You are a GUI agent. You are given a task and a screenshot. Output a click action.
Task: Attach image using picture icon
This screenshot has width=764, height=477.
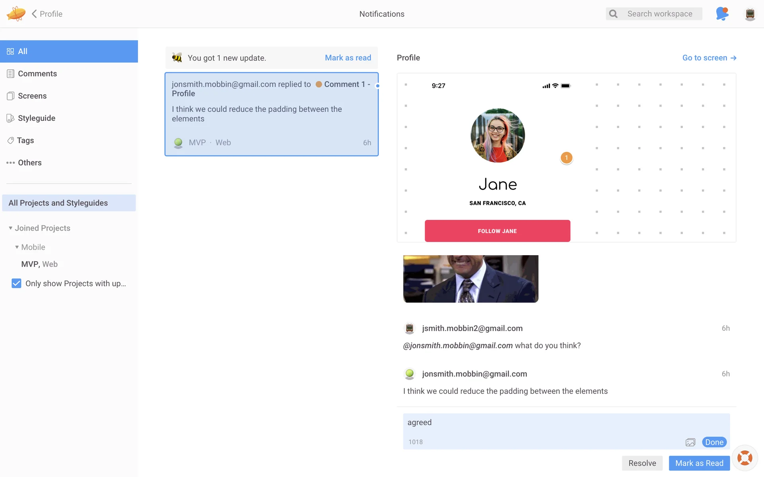[690, 442]
